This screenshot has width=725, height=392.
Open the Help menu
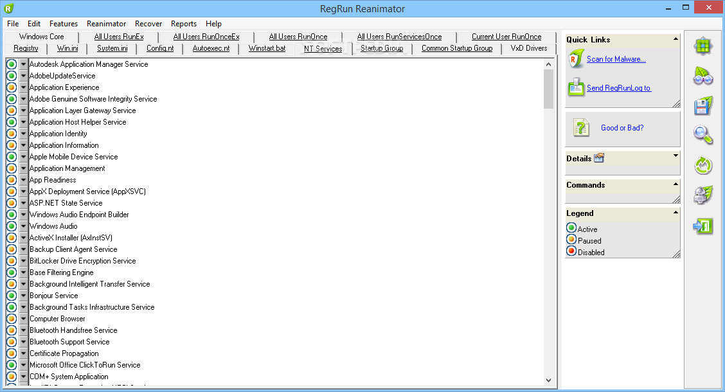213,24
